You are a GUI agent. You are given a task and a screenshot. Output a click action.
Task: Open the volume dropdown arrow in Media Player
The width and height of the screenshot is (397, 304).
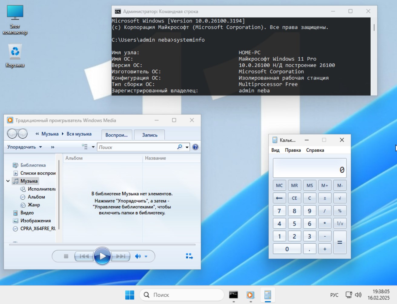[x=146, y=256]
